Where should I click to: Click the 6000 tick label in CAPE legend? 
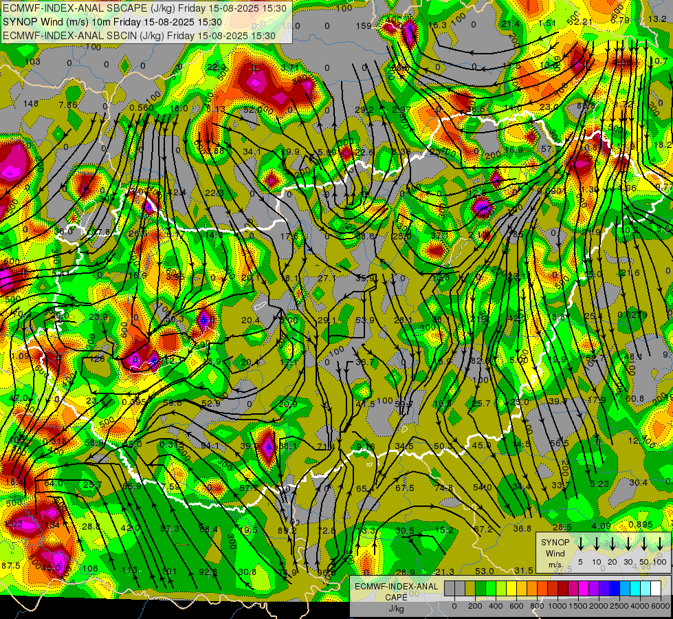661,606
